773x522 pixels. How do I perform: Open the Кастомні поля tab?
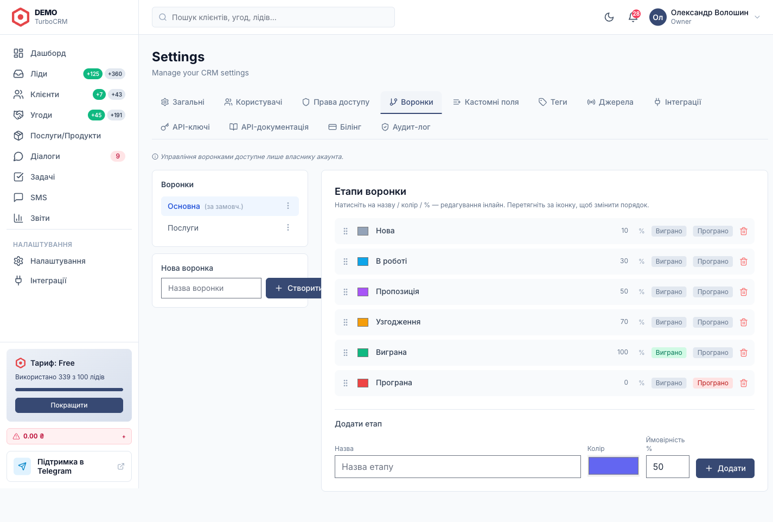486,102
